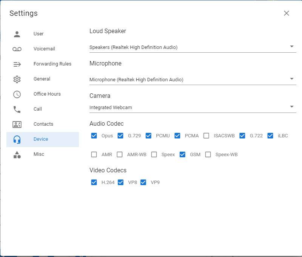Image resolution: width=302 pixels, height=257 pixels.
Task: Enable the ISACSWB audio codec
Action: [206, 135]
